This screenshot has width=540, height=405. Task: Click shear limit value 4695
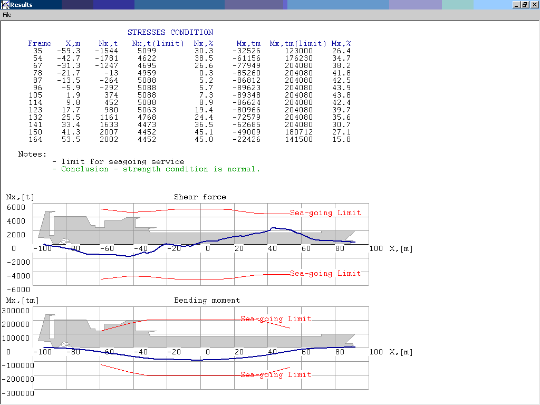click(147, 65)
